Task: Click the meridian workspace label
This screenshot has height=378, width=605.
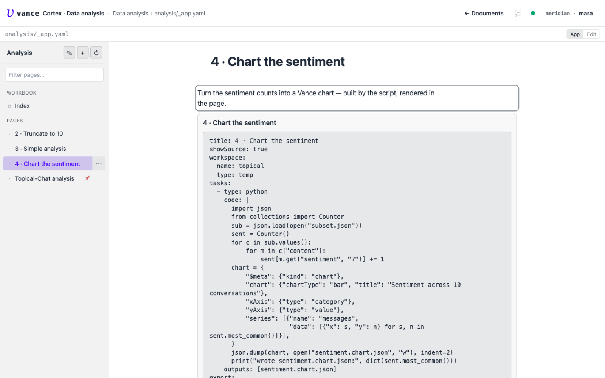Action: [557, 13]
